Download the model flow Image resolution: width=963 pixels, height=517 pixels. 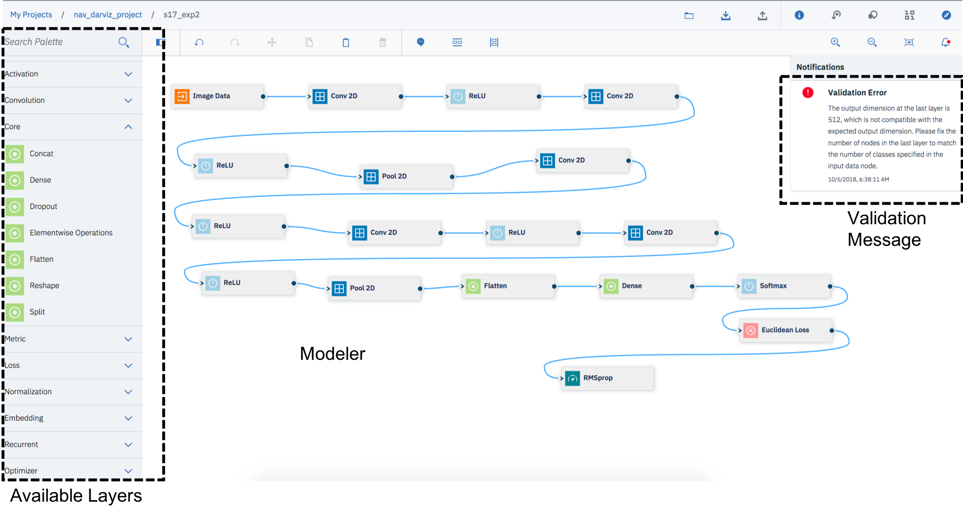point(726,15)
